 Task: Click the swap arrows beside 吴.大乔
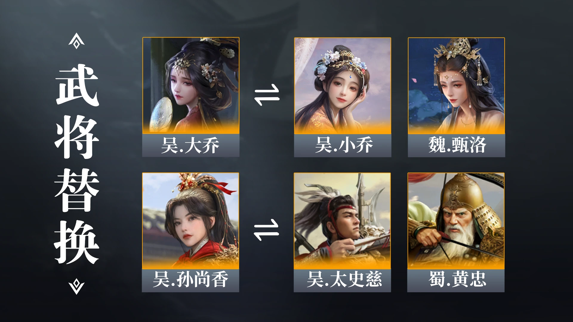tap(267, 96)
